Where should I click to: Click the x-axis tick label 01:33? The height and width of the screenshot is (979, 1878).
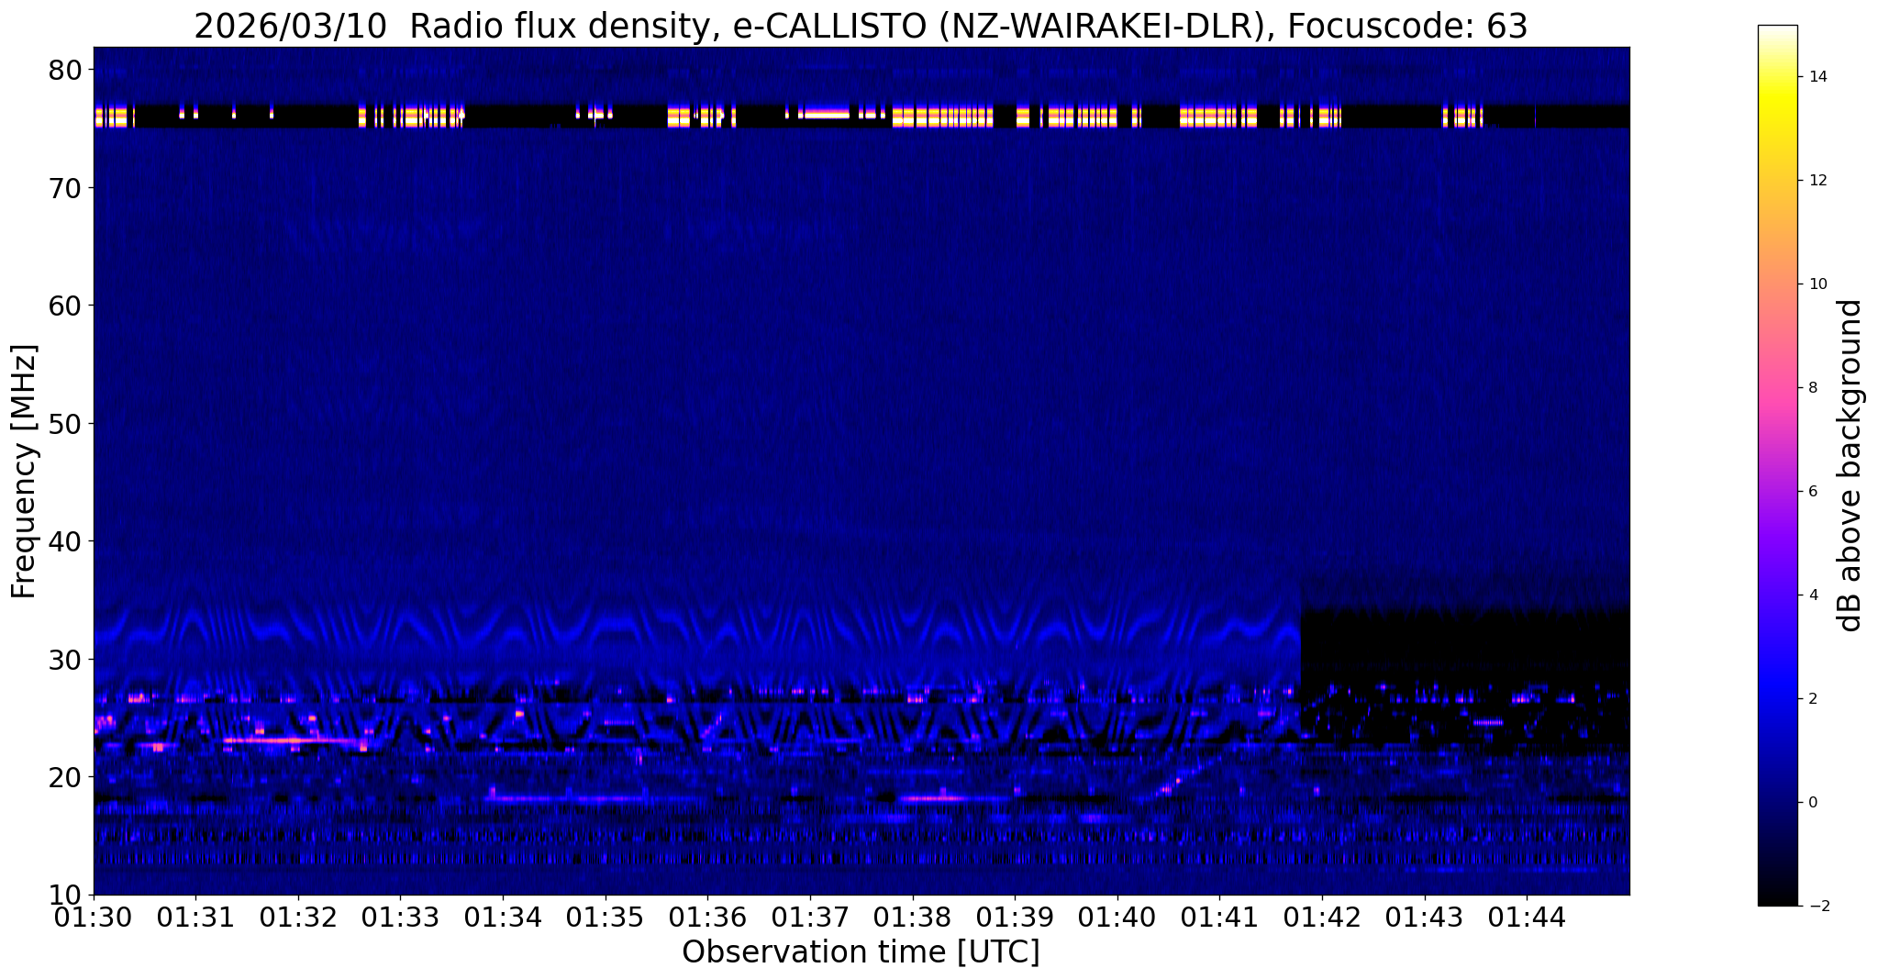(x=400, y=917)
